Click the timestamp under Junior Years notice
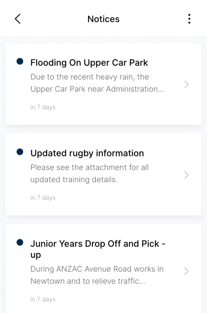 (43, 300)
